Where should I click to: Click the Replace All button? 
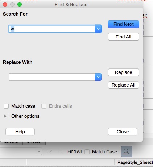(124, 85)
